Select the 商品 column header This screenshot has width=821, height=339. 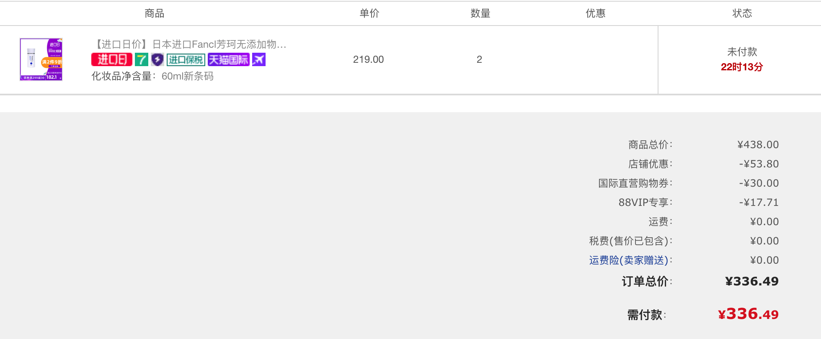click(x=155, y=13)
